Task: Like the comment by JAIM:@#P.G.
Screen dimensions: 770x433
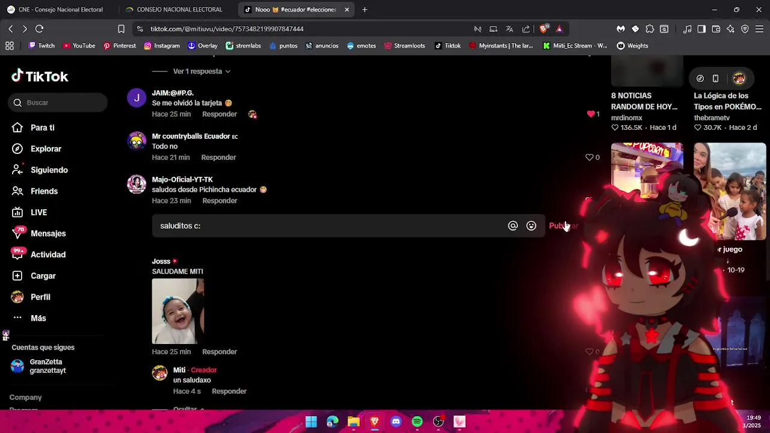Action: (591, 114)
